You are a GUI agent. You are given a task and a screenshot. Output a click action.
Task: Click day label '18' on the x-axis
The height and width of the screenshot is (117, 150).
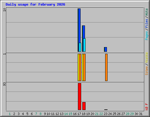(83, 114)
